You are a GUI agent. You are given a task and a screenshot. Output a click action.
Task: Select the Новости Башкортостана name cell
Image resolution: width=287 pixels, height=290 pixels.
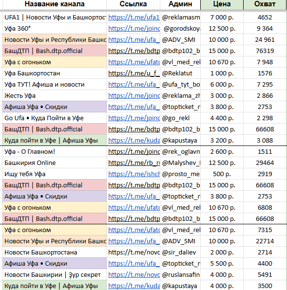pyautogui.click(x=55, y=252)
